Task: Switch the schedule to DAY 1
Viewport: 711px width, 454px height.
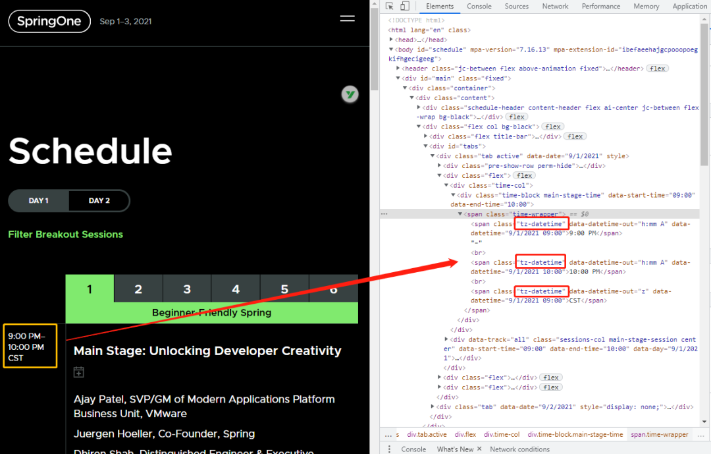Action: point(39,201)
